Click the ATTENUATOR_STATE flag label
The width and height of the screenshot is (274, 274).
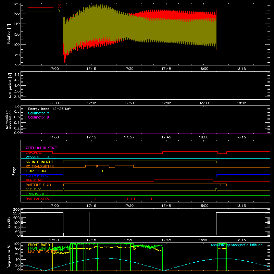pos(41,148)
